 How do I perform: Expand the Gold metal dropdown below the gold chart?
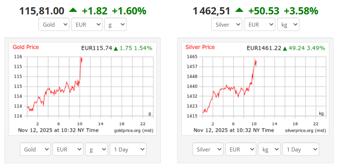35,149
